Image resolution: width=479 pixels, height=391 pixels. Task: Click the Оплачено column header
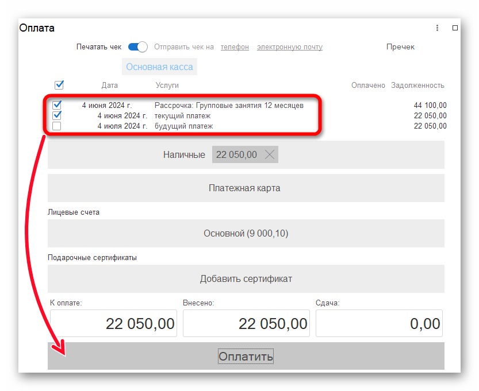368,86
